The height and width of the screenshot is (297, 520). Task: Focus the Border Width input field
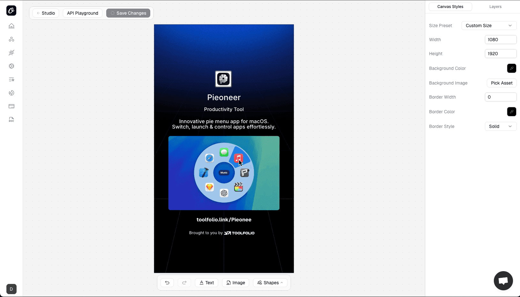501,97
